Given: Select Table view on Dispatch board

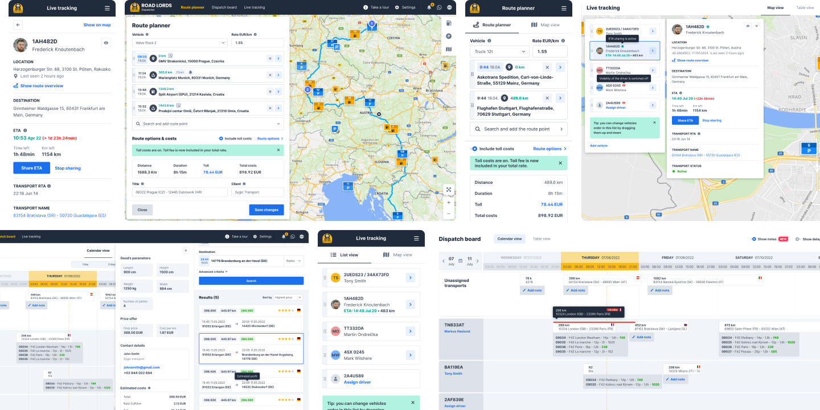Looking at the screenshot, I should (x=542, y=239).
